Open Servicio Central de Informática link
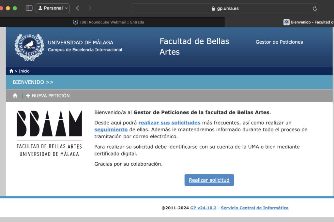This screenshot has height=222, width=334. (254, 208)
